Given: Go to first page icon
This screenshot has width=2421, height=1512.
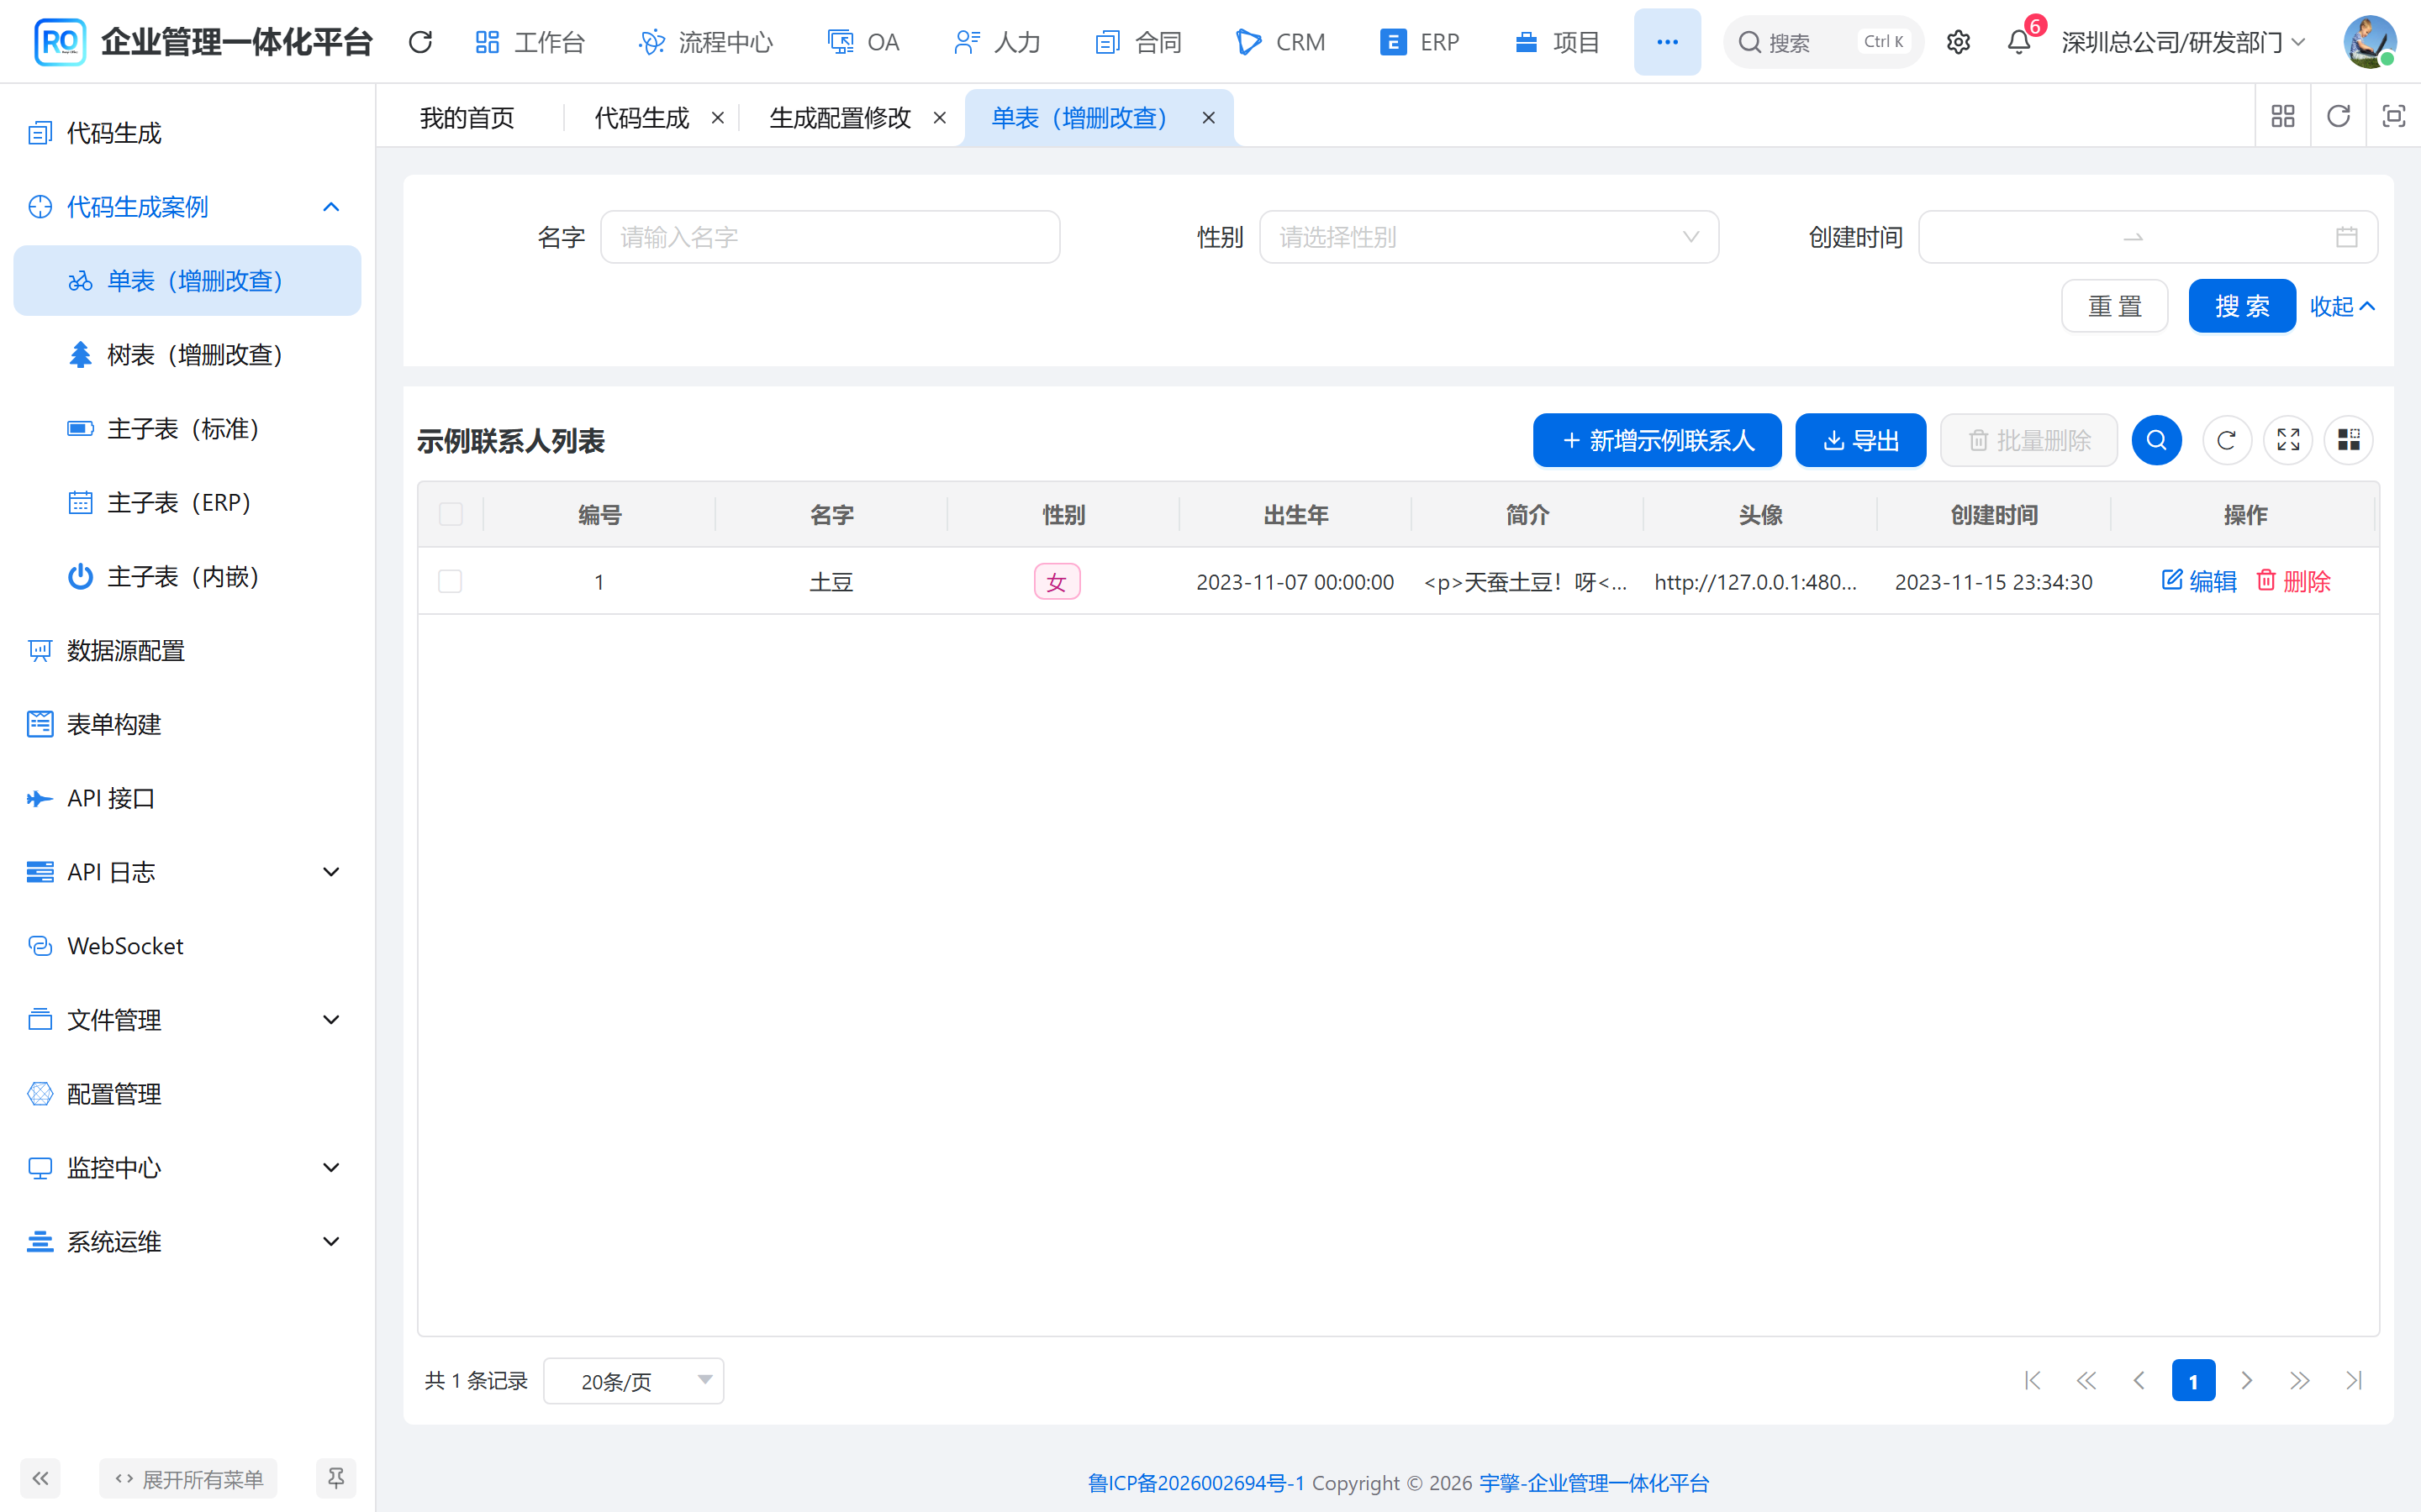Looking at the screenshot, I should pyautogui.click(x=2032, y=1381).
